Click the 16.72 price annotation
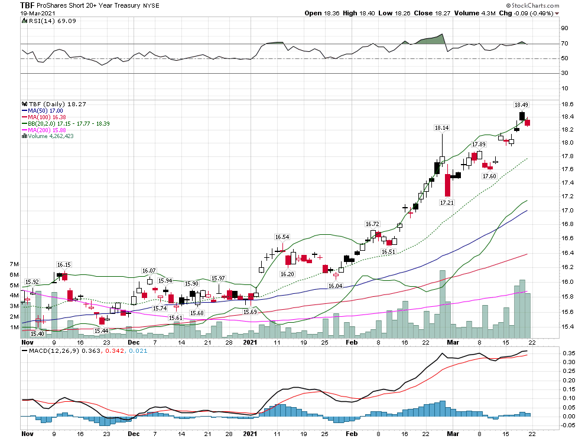The height and width of the screenshot is (439, 585). [x=372, y=224]
